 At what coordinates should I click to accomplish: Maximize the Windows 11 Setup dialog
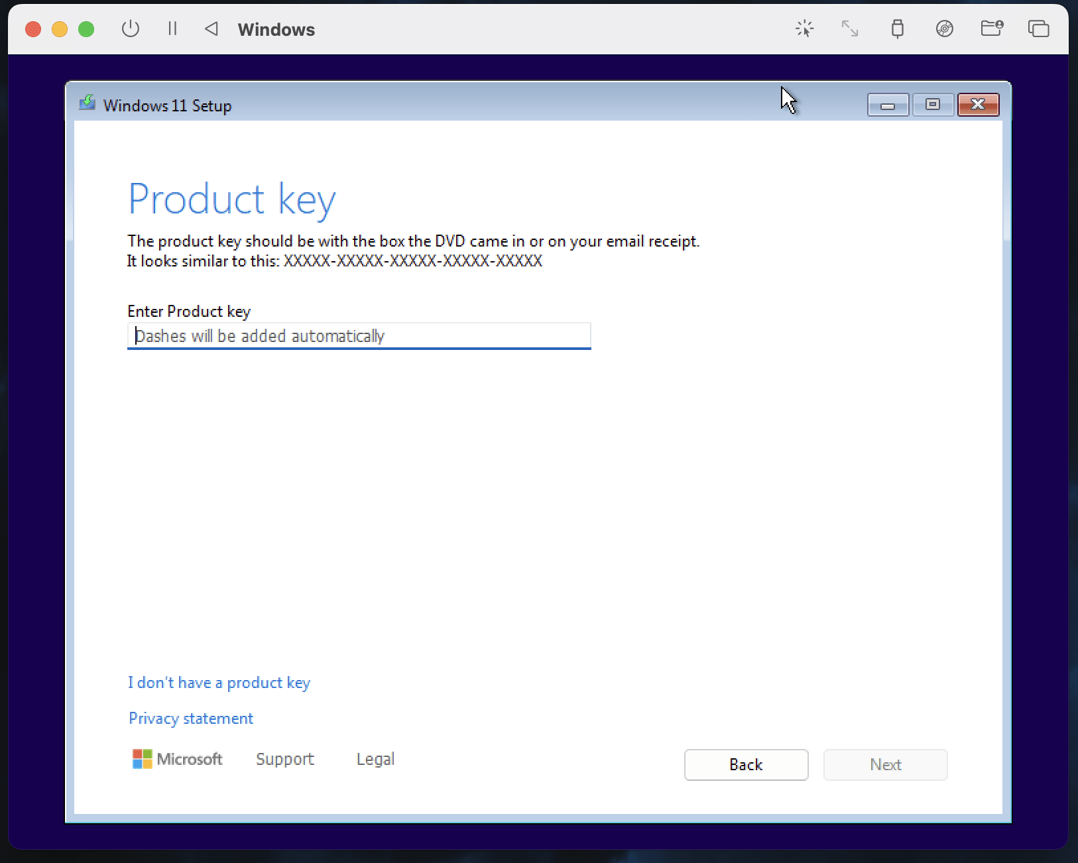[933, 105]
